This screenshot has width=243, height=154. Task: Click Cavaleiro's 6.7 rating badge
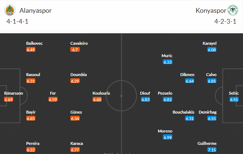point(75,50)
